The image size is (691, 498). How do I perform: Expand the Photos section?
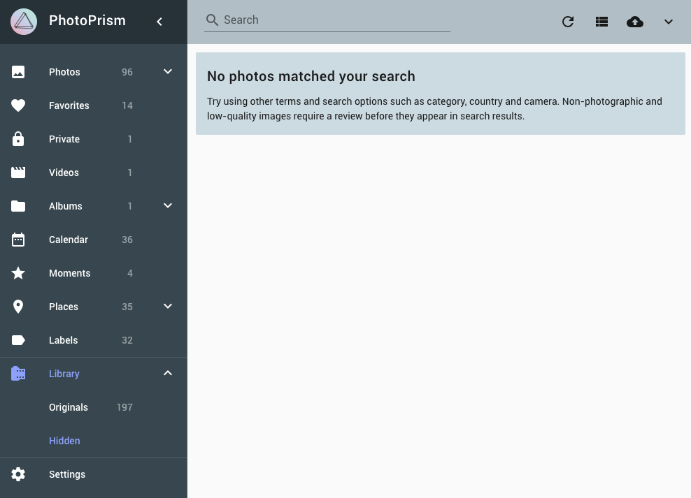point(167,71)
